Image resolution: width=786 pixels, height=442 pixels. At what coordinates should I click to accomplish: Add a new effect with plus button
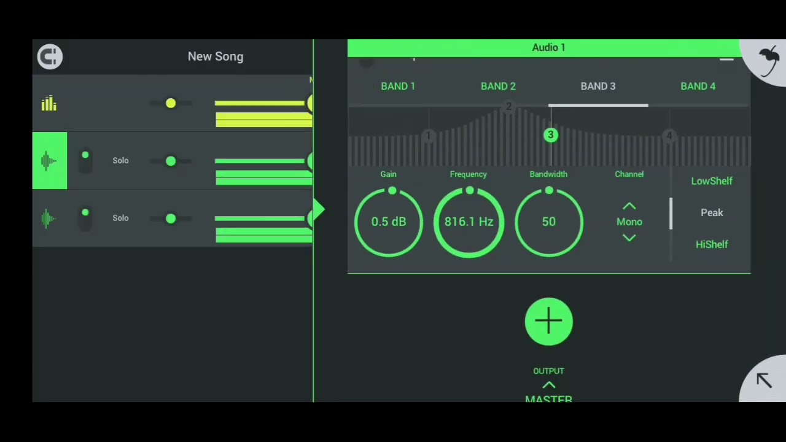coord(549,322)
